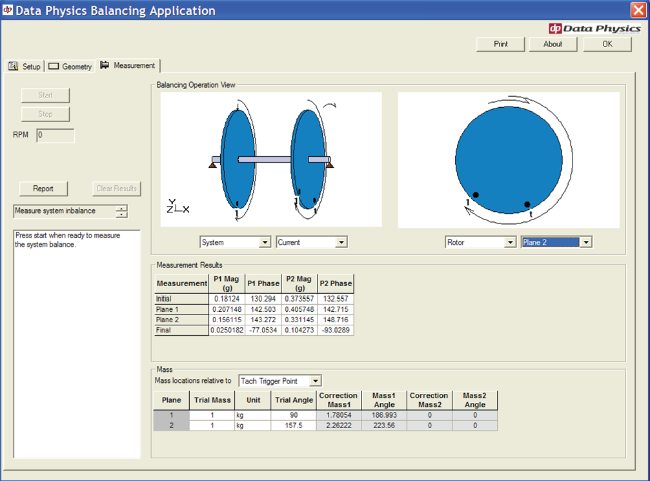This screenshot has height=481, width=650.
Task: Generate a Report
Action: click(43, 189)
